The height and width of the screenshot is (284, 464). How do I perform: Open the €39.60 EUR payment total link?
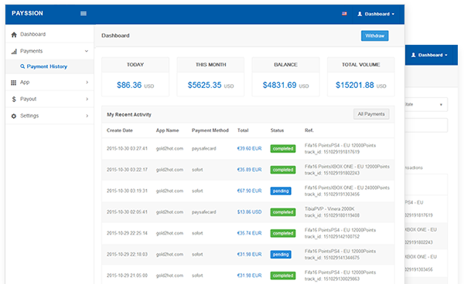coord(250,148)
